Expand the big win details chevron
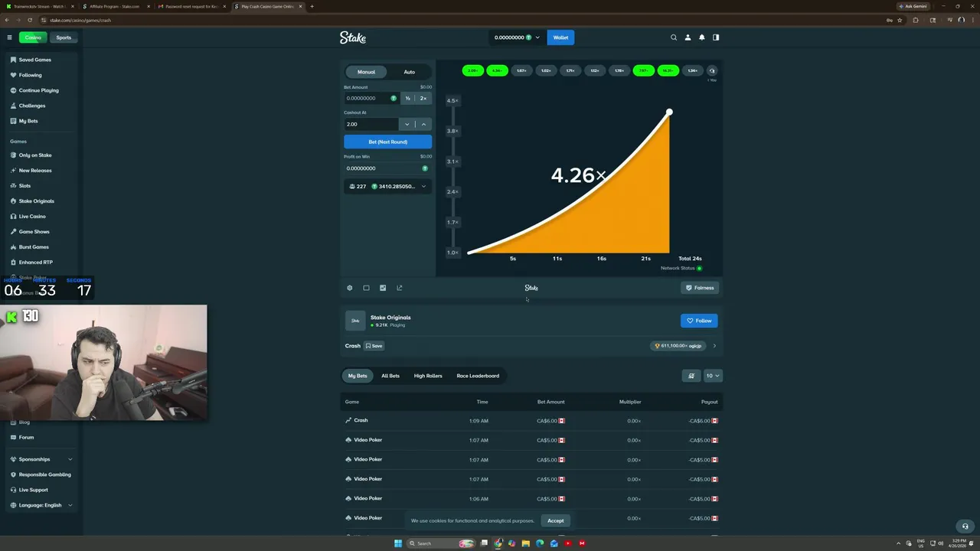Screen dimensions: 980x551 (714, 346)
